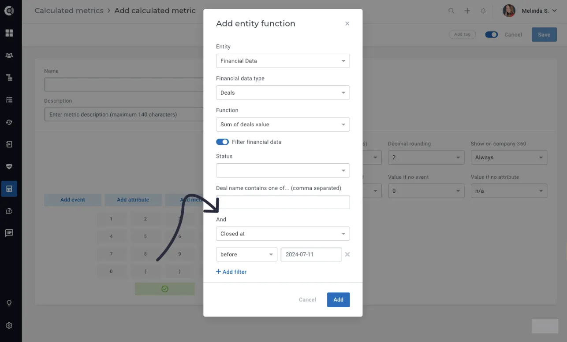This screenshot has width=567, height=342.
Task: Open the notifications bell
Action: tap(483, 11)
